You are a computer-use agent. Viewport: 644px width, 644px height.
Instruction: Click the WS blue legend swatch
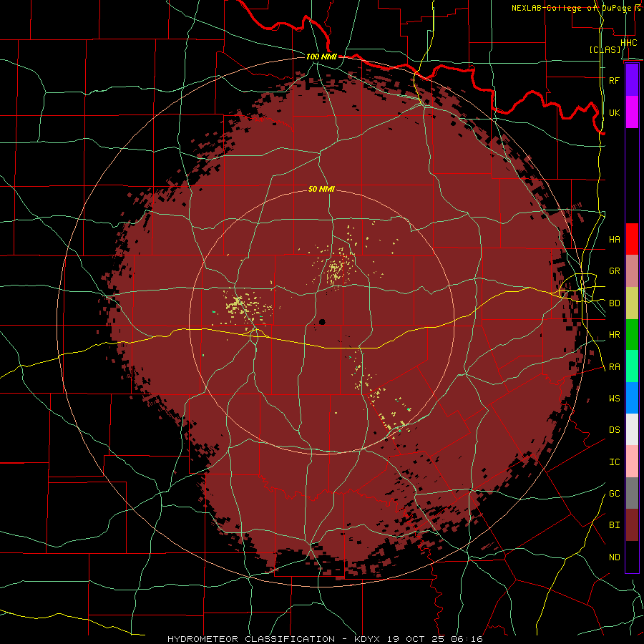pos(632,398)
